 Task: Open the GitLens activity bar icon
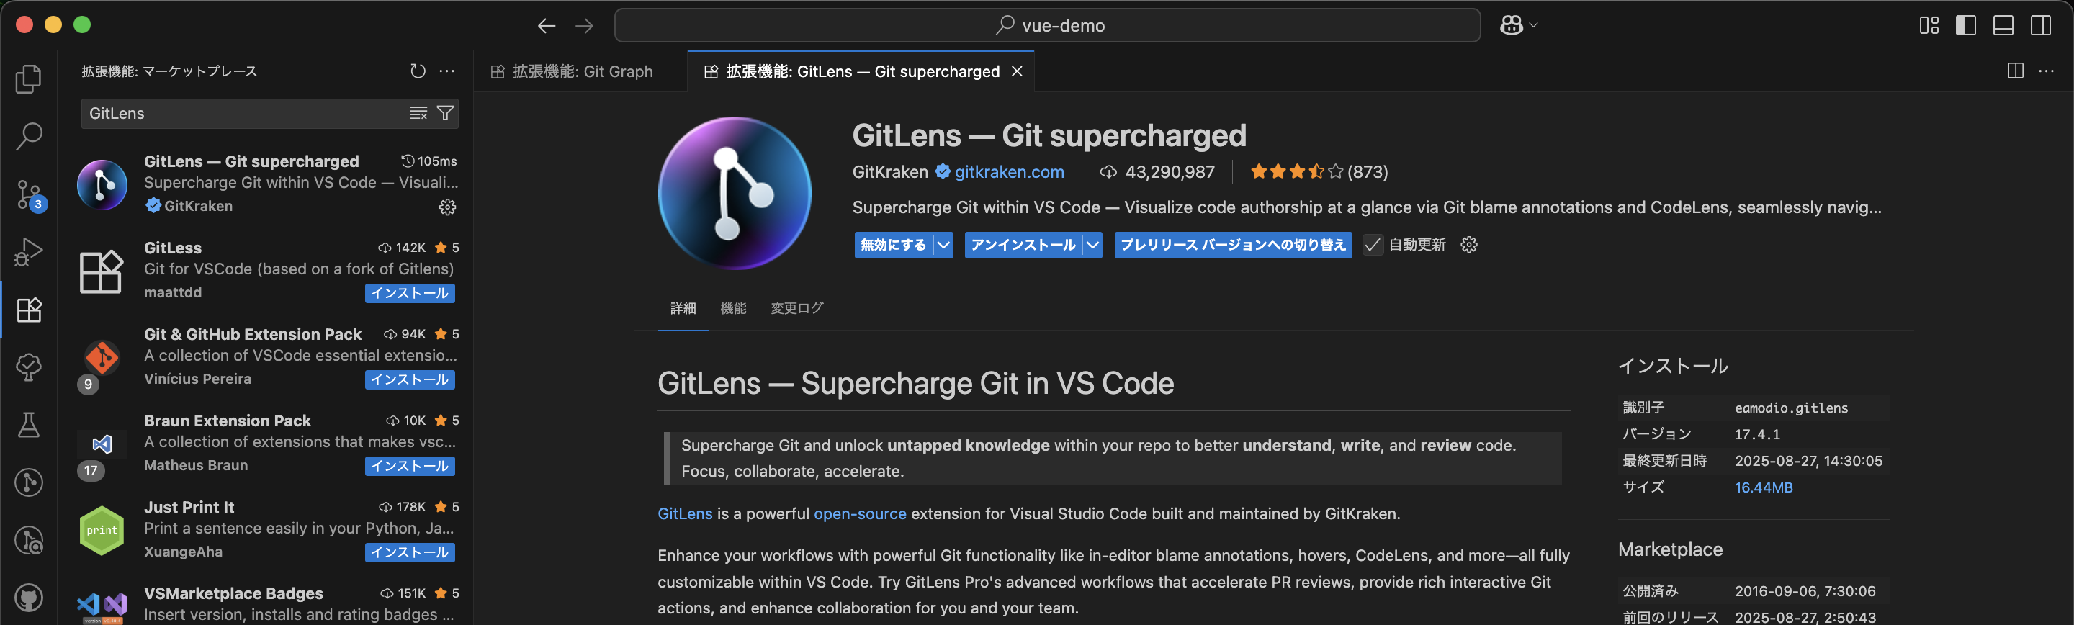tap(29, 482)
